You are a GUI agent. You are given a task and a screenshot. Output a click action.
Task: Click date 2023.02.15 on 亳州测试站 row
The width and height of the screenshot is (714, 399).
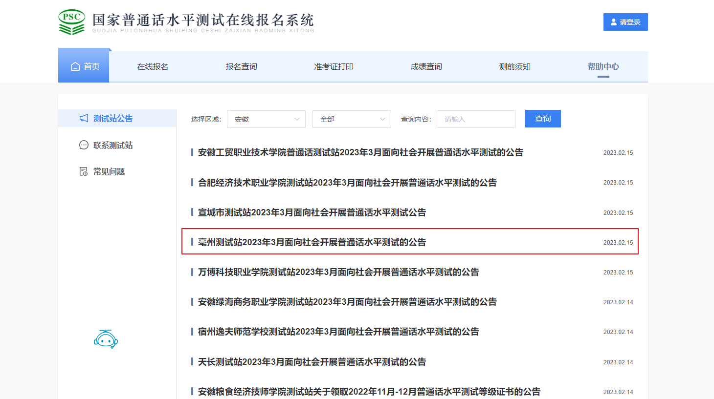click(x=618, y=243)
